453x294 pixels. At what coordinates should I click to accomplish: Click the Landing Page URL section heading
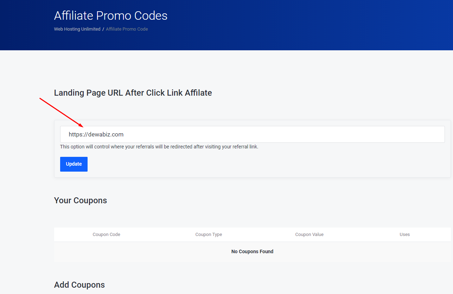point(133,93)
